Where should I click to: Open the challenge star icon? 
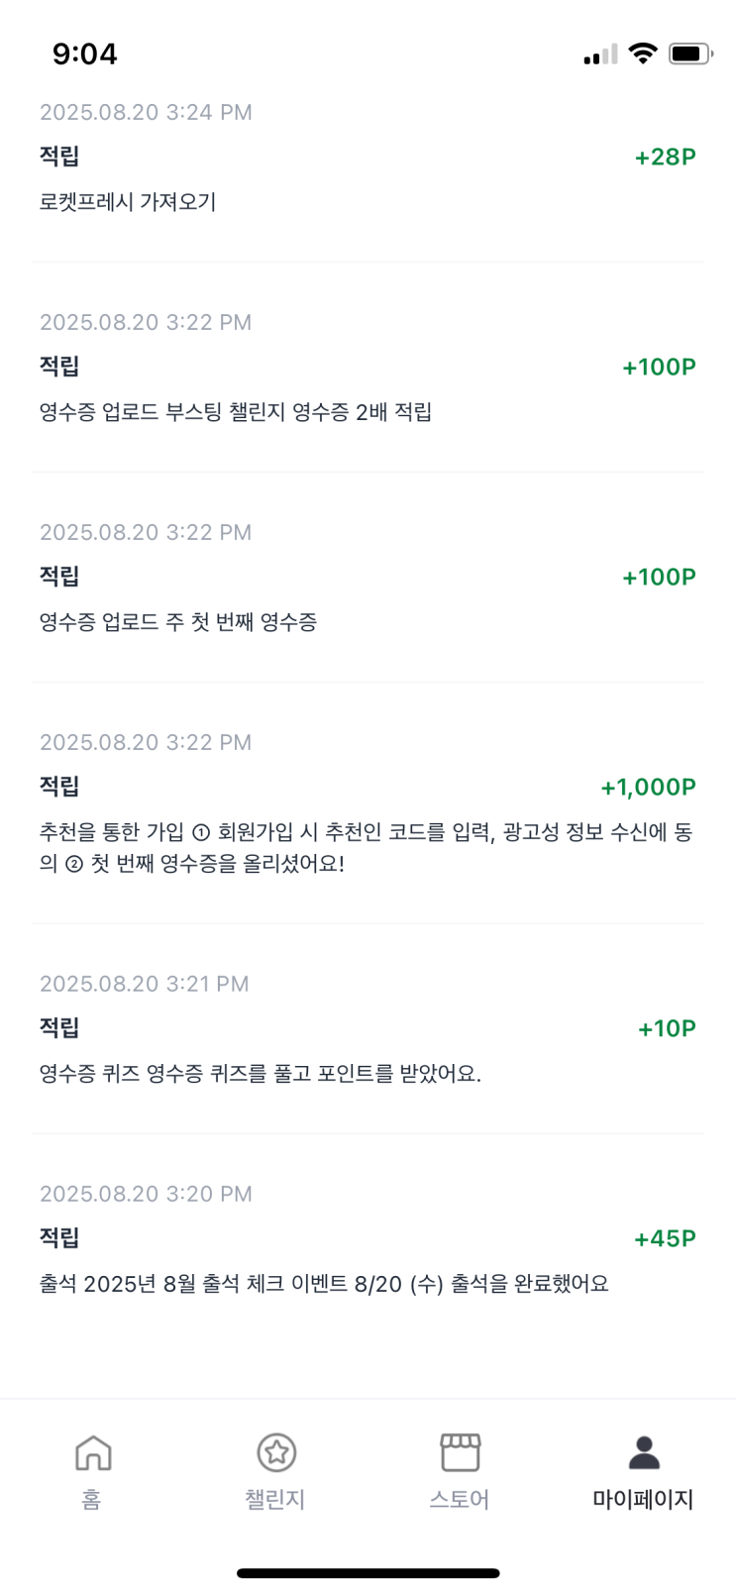pyautogui.click(x=276, y=1452)
